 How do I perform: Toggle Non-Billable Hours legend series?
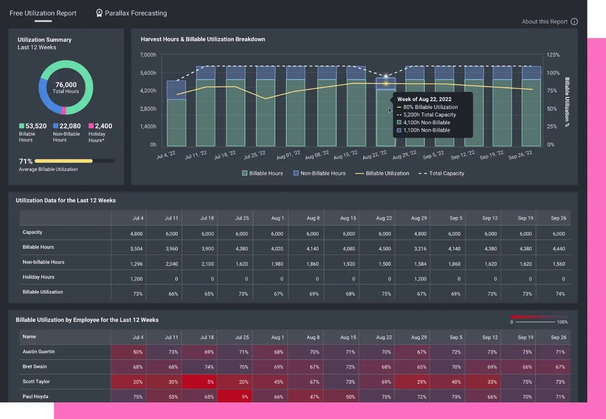(319, 173)
